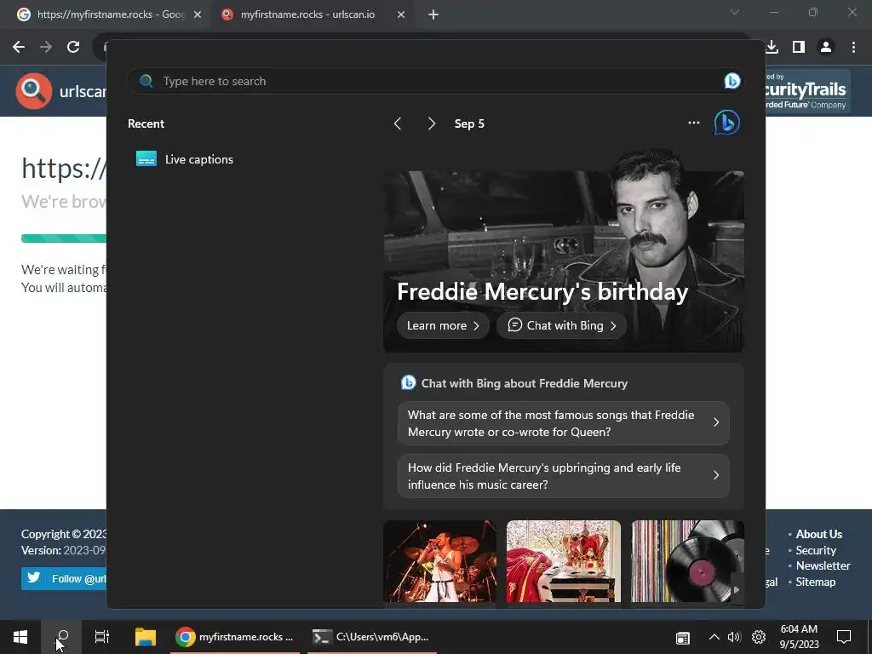This screenshot has height=654, width=872.
Task: Open the royal crown thumbnail
Action: [564, 561]
